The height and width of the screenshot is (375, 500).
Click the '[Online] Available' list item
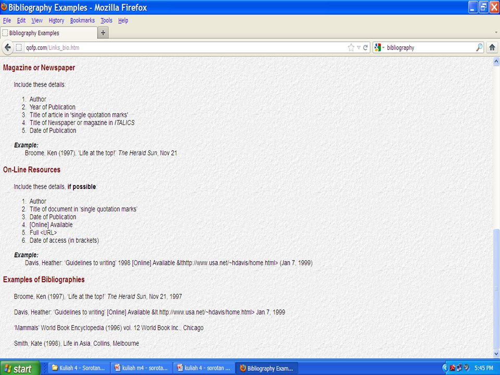tap(51, 225)
